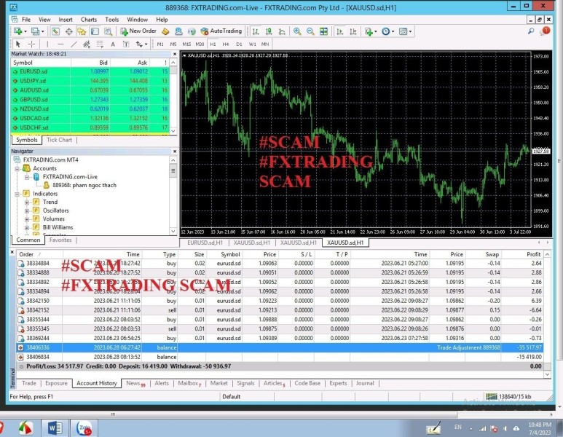
Task: Click the New Order button
Action: pyautogui.click(x=138, y=31)
